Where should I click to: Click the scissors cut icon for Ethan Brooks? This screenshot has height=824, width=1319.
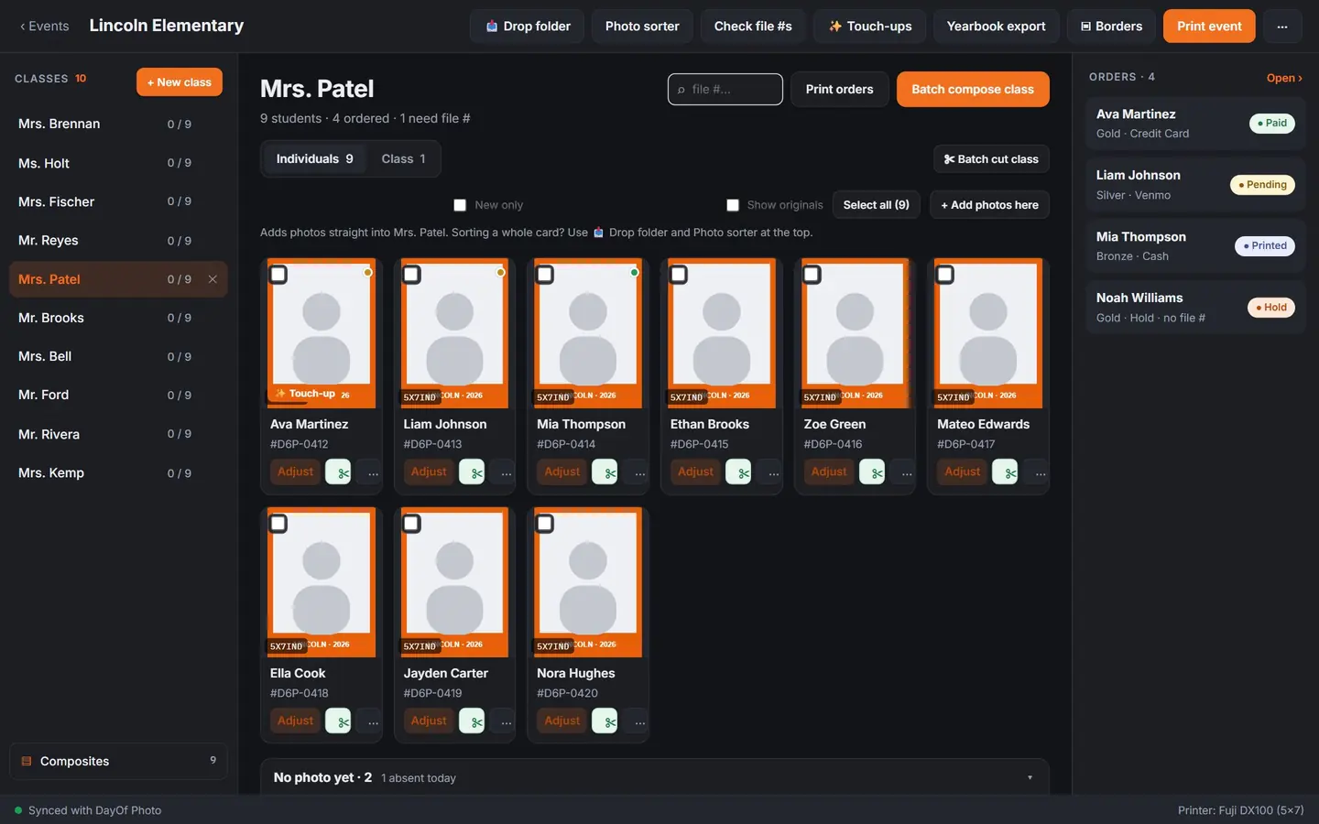coord(739,472)
